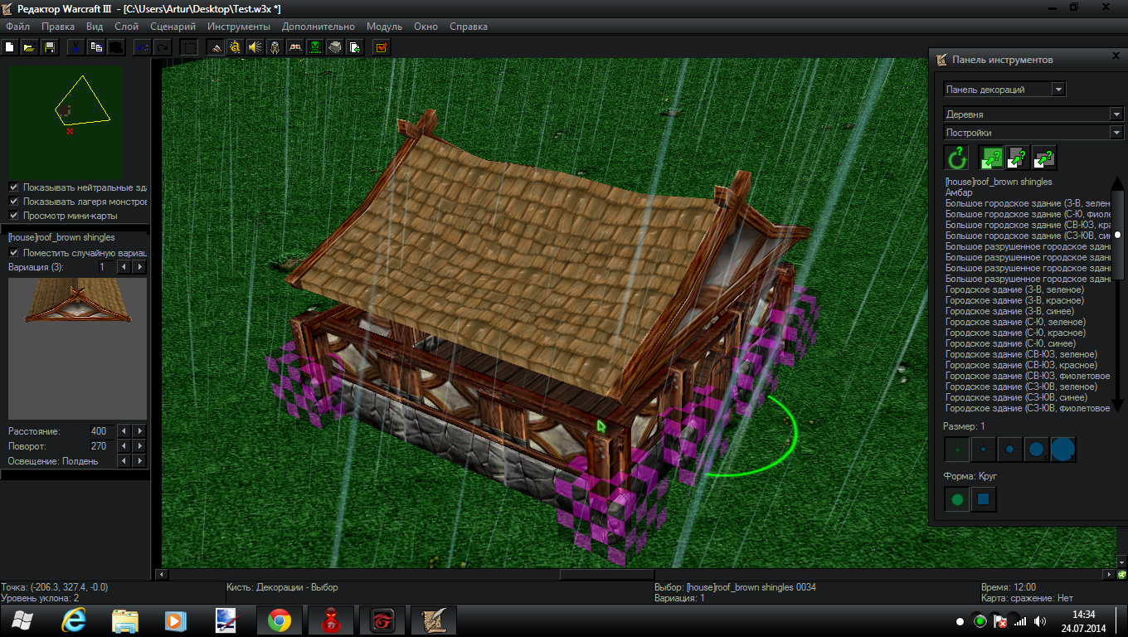This screenshot has width=1128, height=637.
Task: Open the Trigger editor letter 'a' icon
Action: [x=236, y=47]
